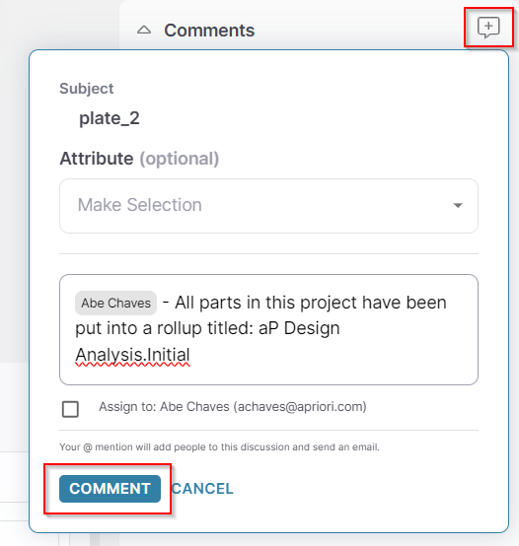Click the Subject field label
Viewport: 519px width, 546px height.
pos(87,89)
